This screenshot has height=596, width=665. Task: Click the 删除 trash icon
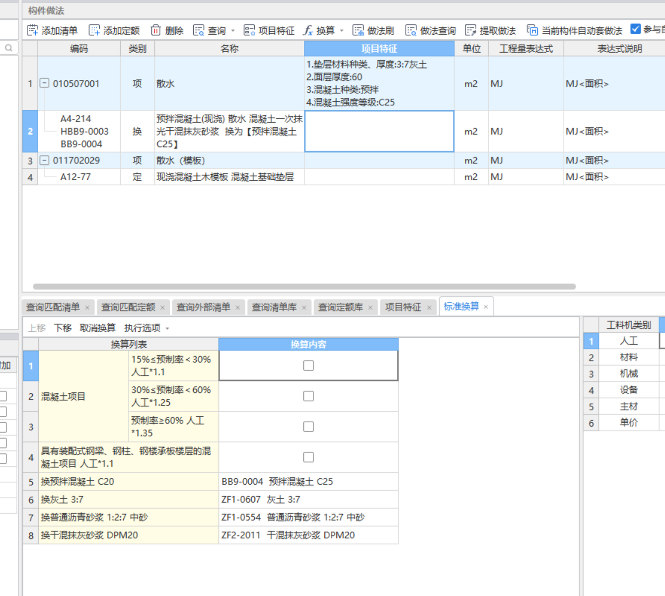coord(155,30)
